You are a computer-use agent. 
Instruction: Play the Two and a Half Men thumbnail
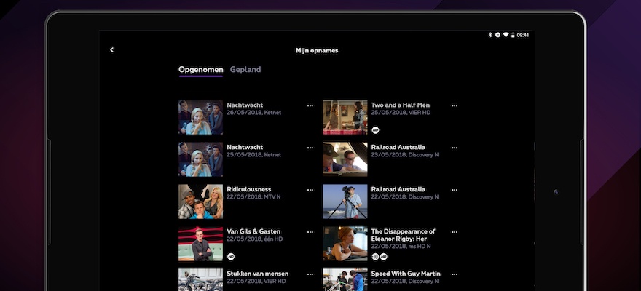[345, 117]
